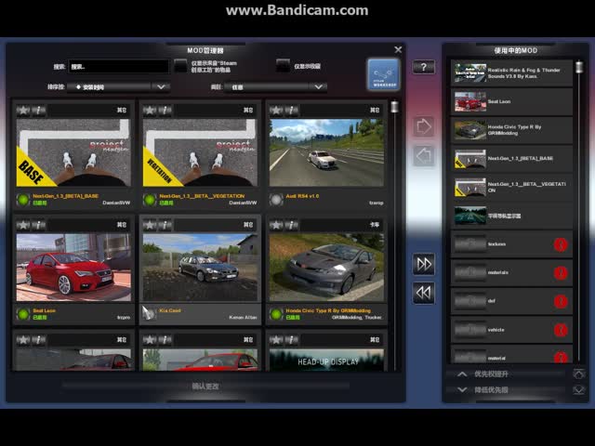Select the red Seat Leon thumbnail
Image resolution: width=595 pixels, height=446 pixels.
(73, 268)
